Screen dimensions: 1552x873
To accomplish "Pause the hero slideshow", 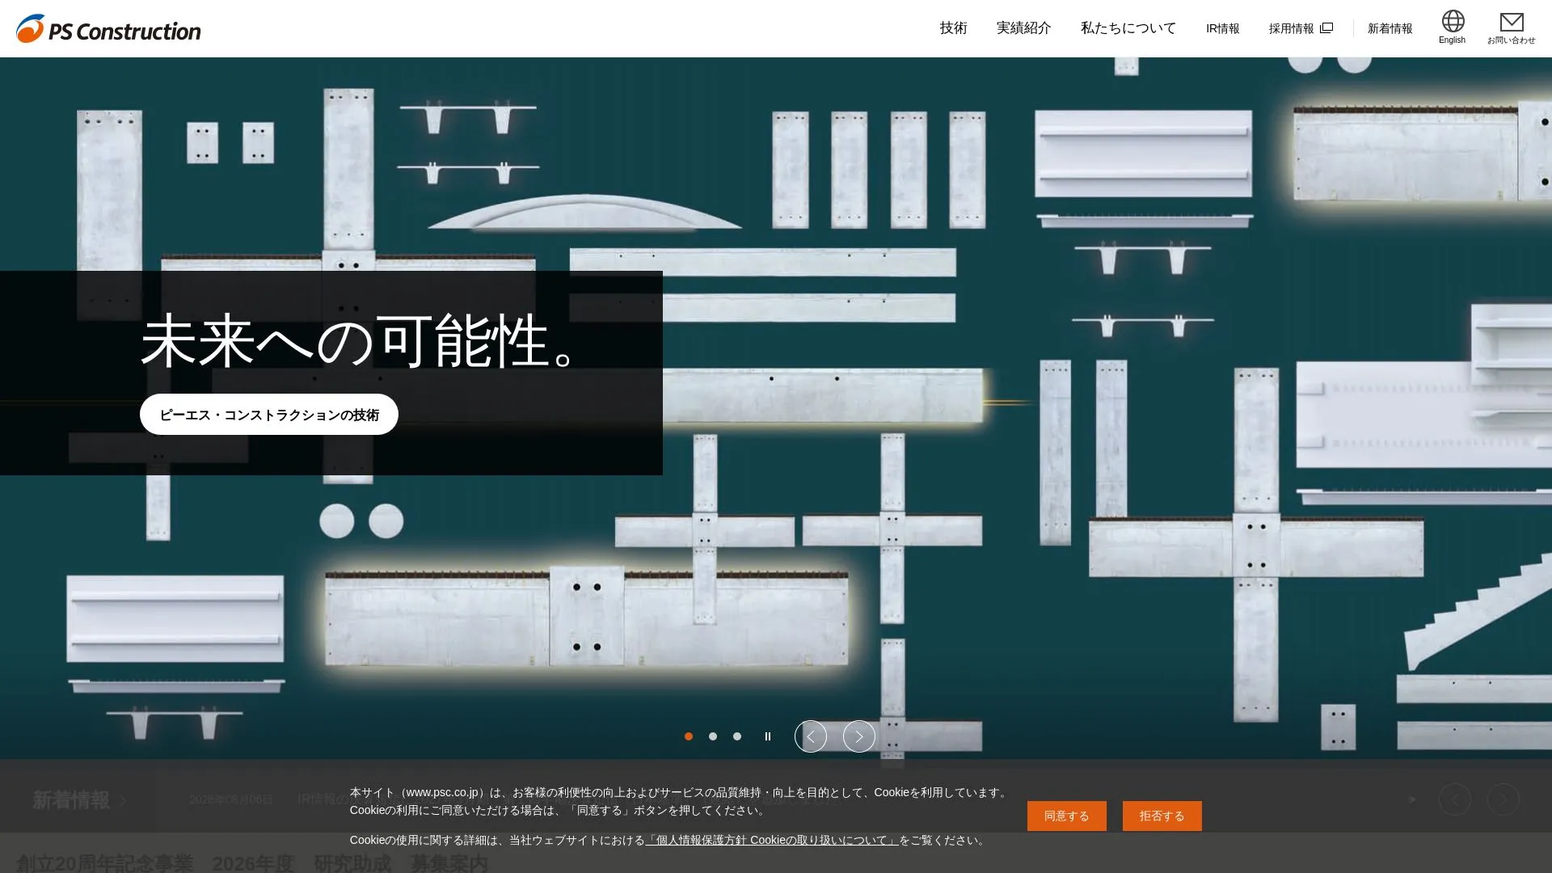I will pos(768,736).
